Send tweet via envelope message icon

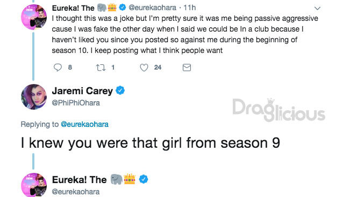(x=187, y=67)
